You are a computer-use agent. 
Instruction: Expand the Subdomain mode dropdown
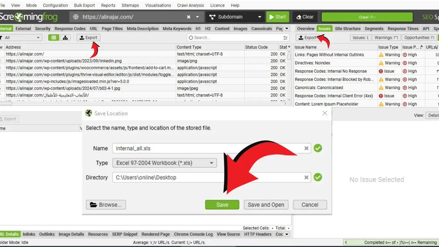pyautogui.click(x=260, y=17)
